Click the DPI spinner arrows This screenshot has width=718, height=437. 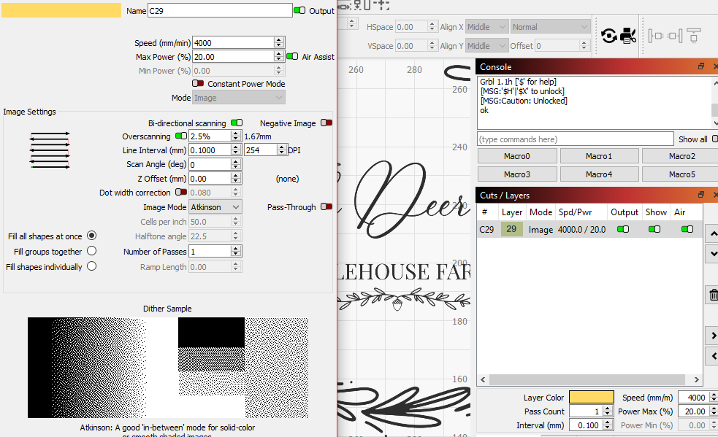[x=282, y=150]
